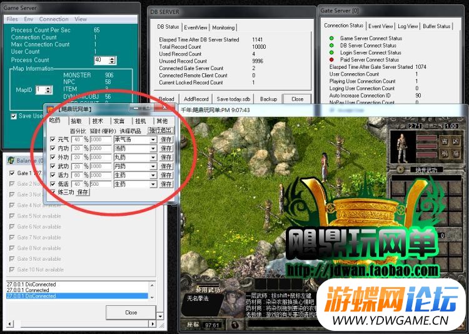469x334 pixels.
Task: Click AddRecord button in DB Server
Action: click(x=196, y=99)
